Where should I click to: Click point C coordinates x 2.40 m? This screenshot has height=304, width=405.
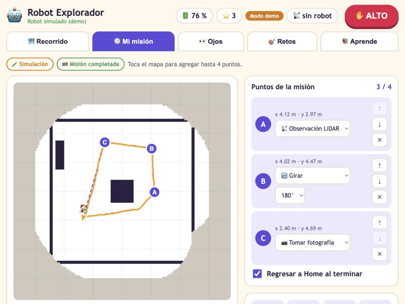tap(299, 229)
